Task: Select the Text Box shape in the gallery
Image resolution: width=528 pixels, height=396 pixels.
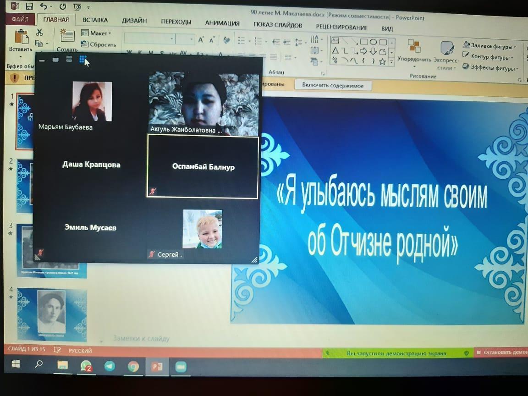Action: (x=335, y=40)
